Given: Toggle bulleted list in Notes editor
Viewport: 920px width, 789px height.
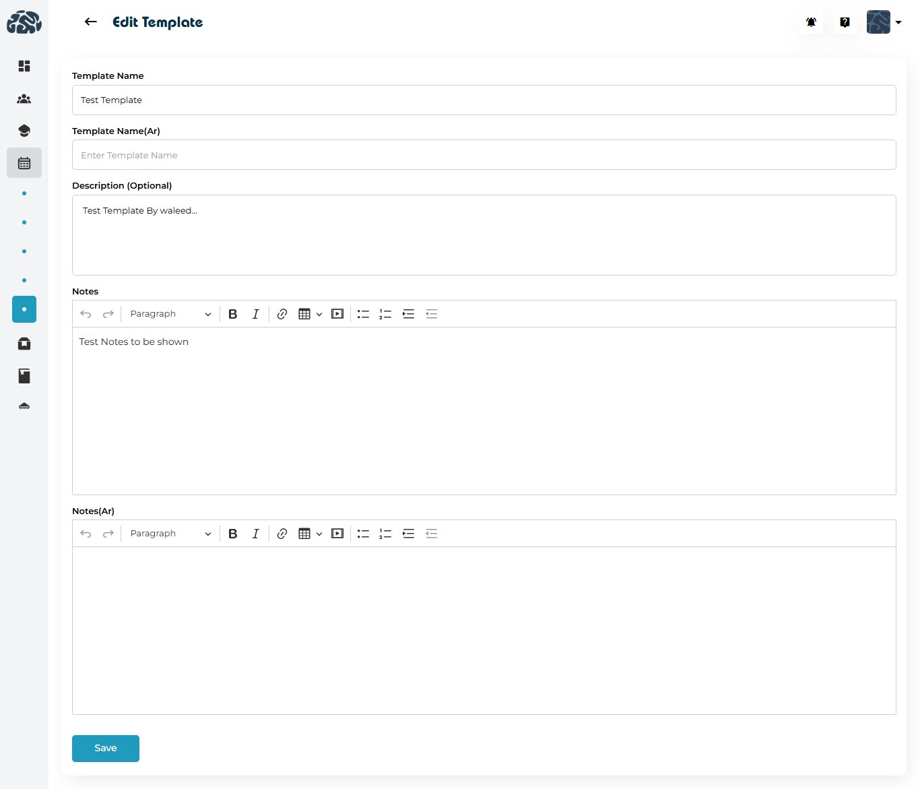Looking at the screenshot, I should pos(363,314).
